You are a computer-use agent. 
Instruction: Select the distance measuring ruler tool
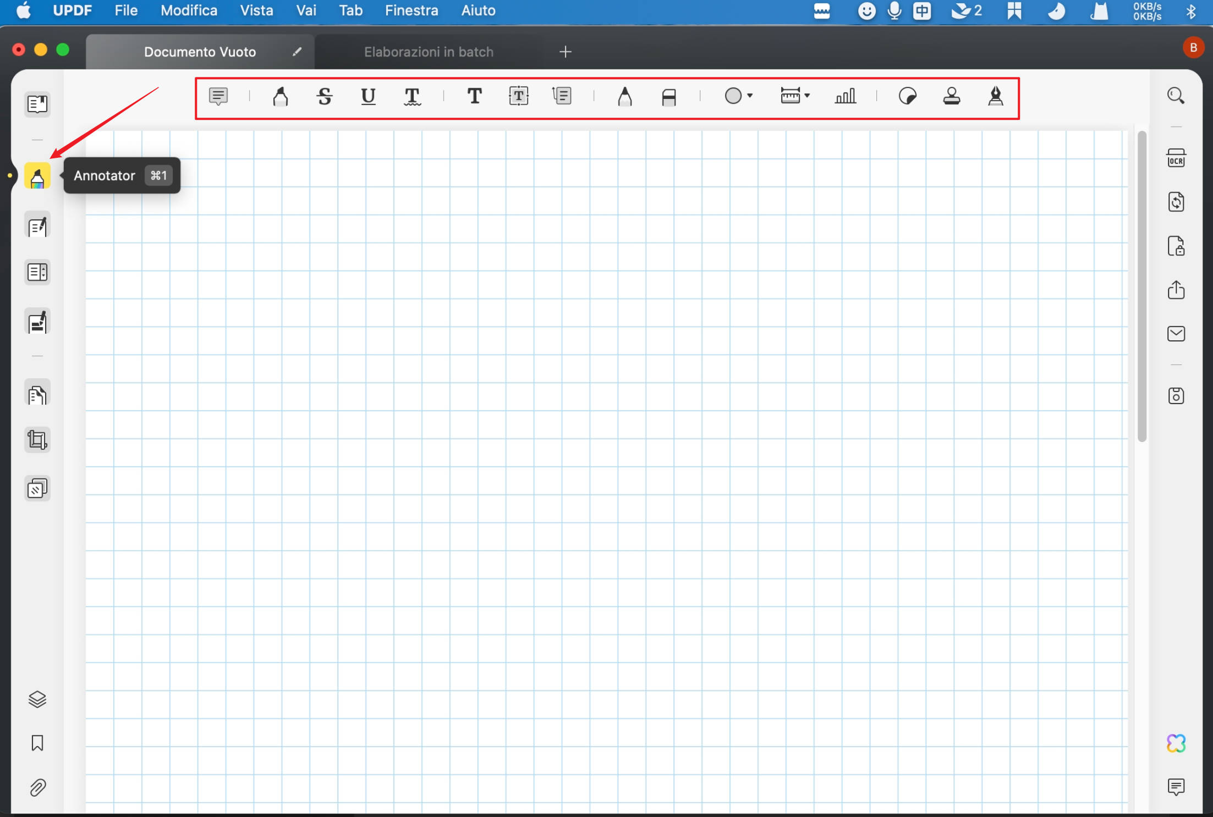tap(790, 96)
